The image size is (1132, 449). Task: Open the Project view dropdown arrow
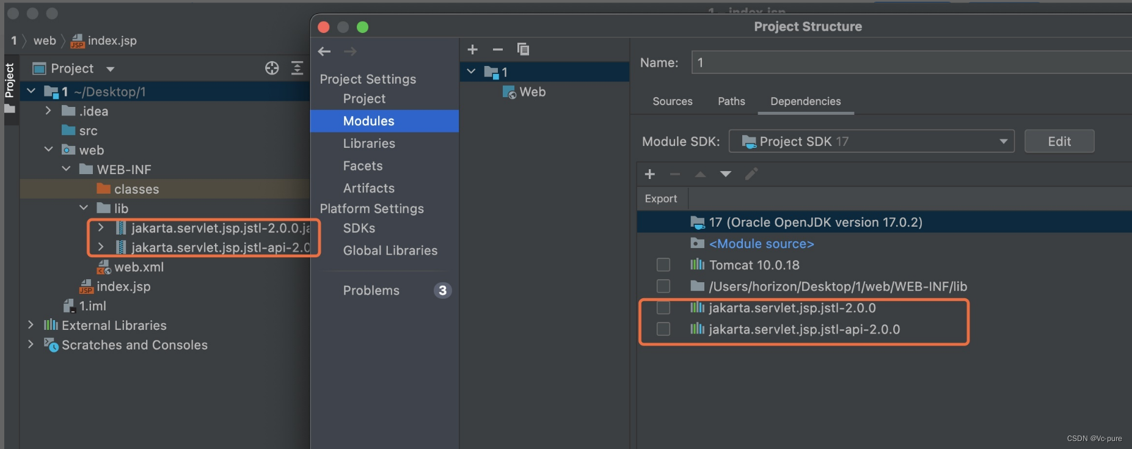tap(110, 69)
